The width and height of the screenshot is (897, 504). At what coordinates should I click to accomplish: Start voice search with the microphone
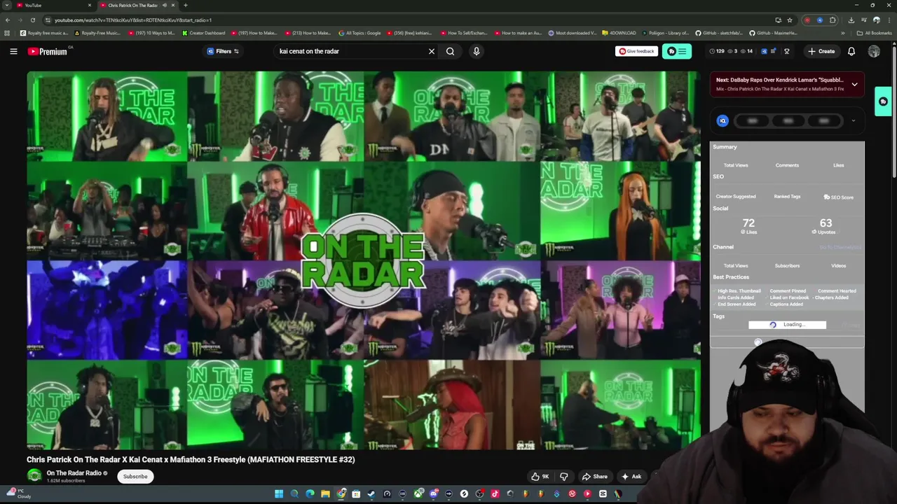point(477,51)
